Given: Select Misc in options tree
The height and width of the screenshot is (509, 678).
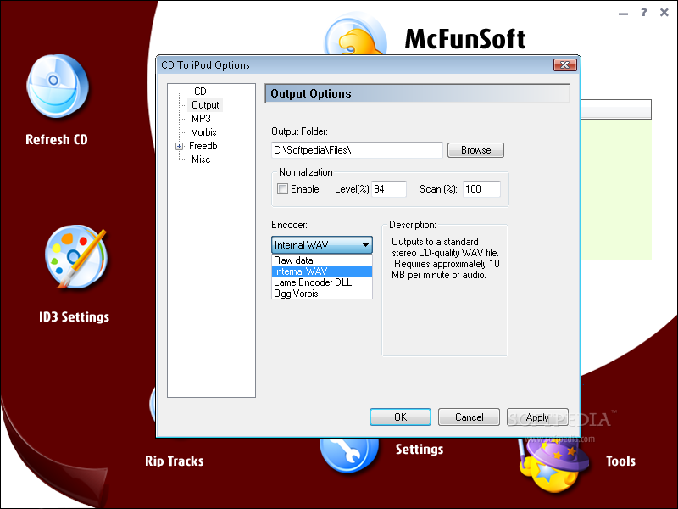Looking at the screenshot, I should click(201, 159).
